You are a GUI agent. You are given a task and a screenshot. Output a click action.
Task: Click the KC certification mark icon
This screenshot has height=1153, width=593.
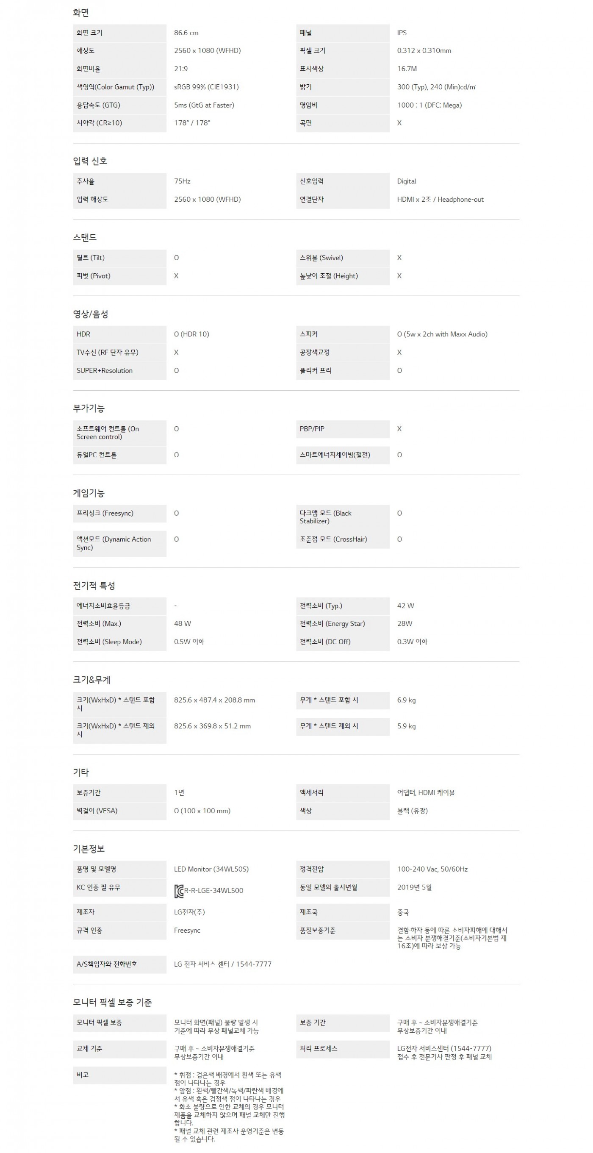[179, 891]
